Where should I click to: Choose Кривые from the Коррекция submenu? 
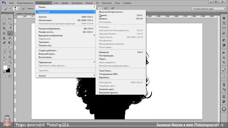(121, 18)
